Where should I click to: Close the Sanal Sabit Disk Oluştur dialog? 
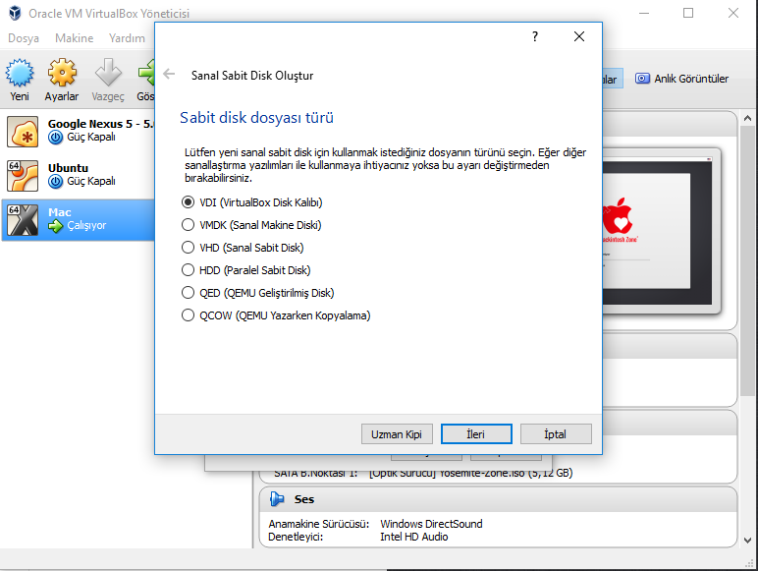click(579, 36)
